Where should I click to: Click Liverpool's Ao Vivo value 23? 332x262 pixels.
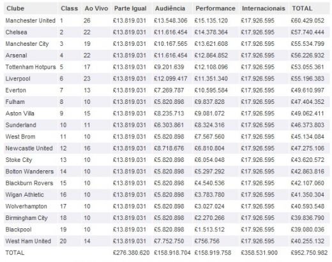87,78
